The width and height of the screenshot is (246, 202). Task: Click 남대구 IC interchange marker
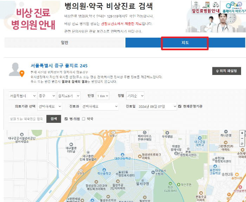tap(114, 132)
